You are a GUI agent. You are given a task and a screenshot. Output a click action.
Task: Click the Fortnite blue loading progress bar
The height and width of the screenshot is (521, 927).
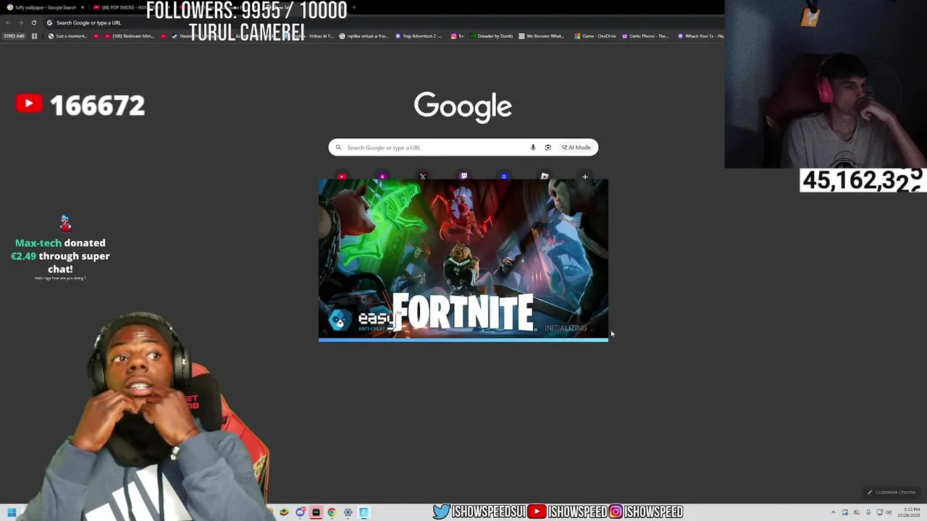[x=463, y=339]
